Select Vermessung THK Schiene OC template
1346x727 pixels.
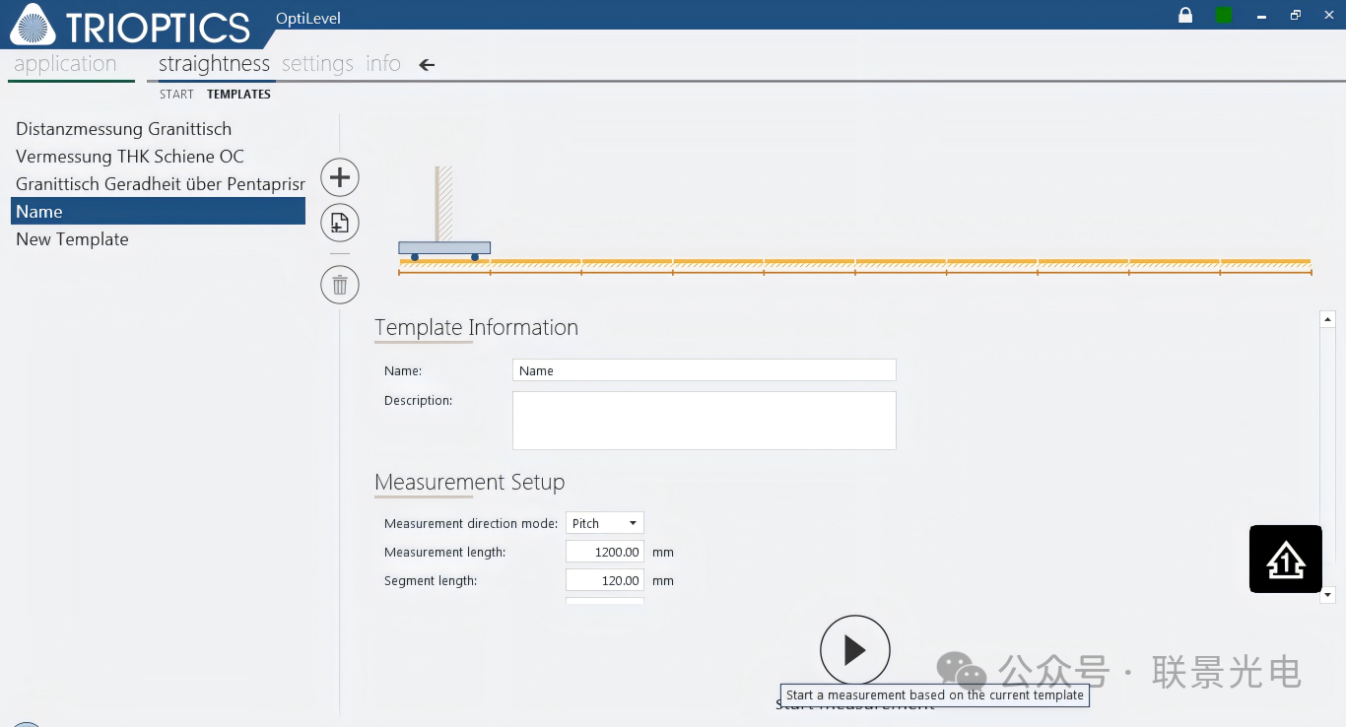click(x=130, y=157)
